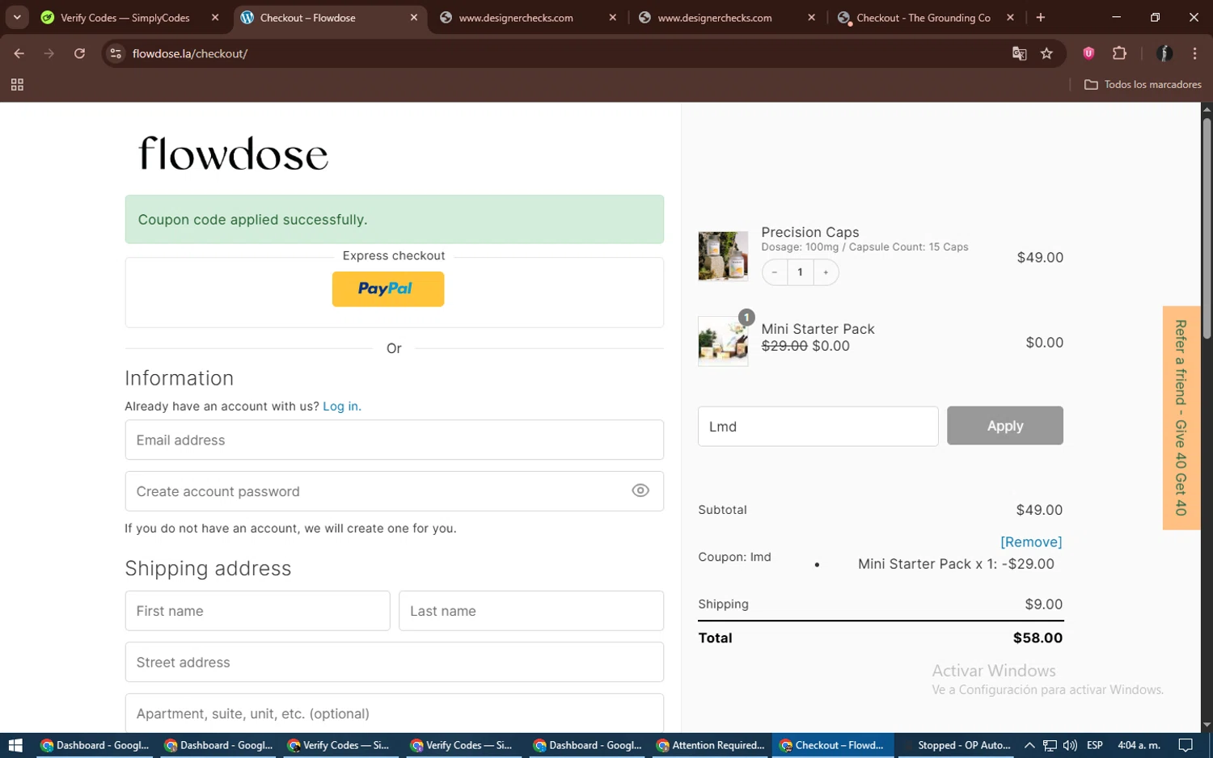Click the Shipping cost $9.00

coord(1043,604)
